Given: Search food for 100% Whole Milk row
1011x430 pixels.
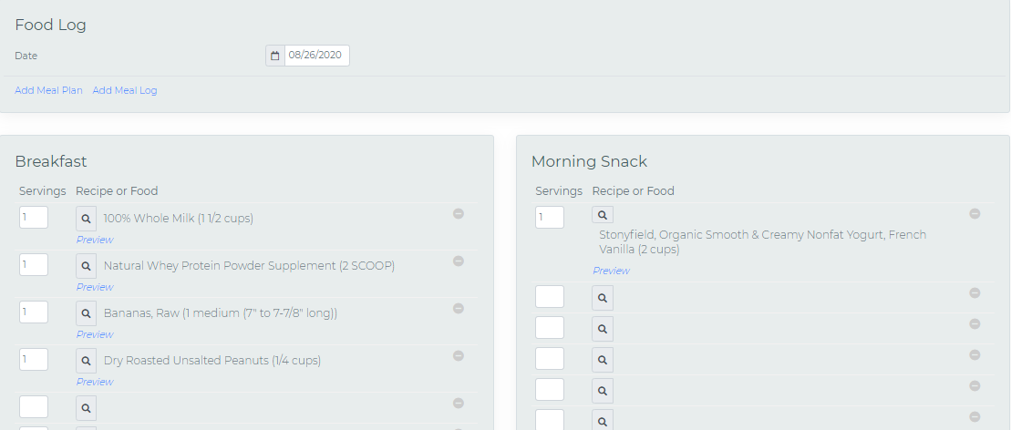Looking at the screenshot, I should [86, 219].
